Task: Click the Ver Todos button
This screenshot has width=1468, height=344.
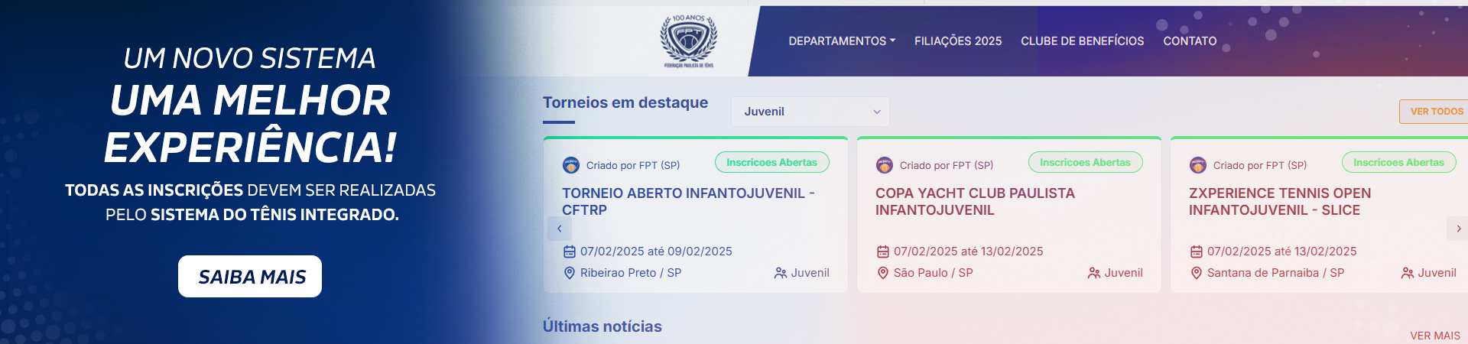Action: point(1434,112)
